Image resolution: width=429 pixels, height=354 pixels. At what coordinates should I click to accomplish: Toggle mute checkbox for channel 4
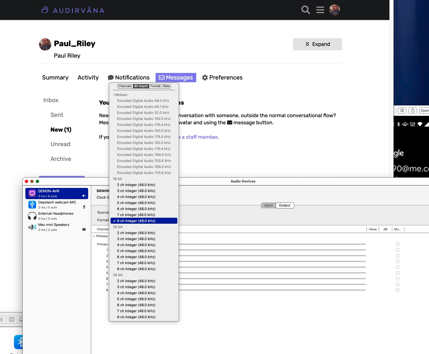398,267
